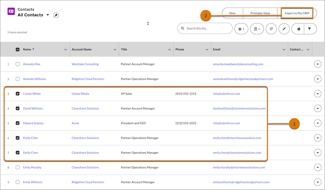
Task: Sort by the Email column header
Action: tap(216, 49)
